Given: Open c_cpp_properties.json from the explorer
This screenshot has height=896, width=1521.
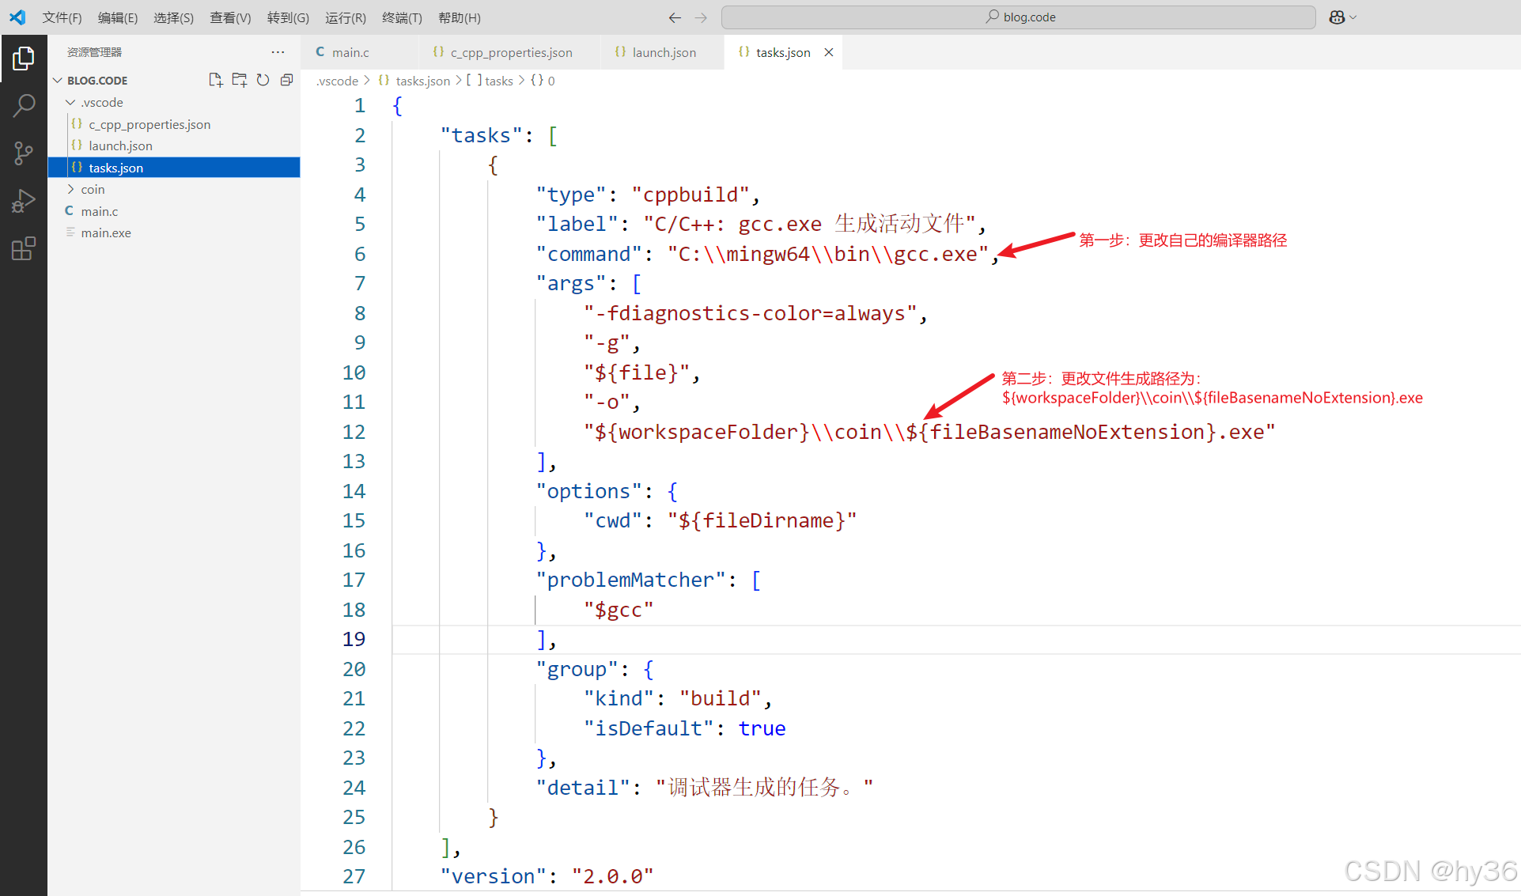Looking at the screenshot, I should point(149,123).
